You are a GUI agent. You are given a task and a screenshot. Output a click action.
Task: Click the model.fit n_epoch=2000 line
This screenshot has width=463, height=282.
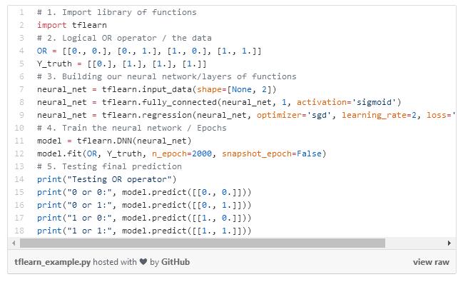point(182,153)
